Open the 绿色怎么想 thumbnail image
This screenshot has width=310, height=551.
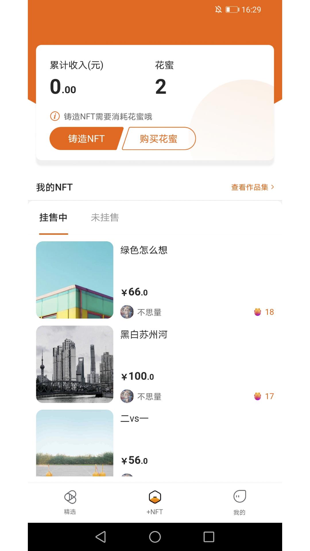[75, 280]
